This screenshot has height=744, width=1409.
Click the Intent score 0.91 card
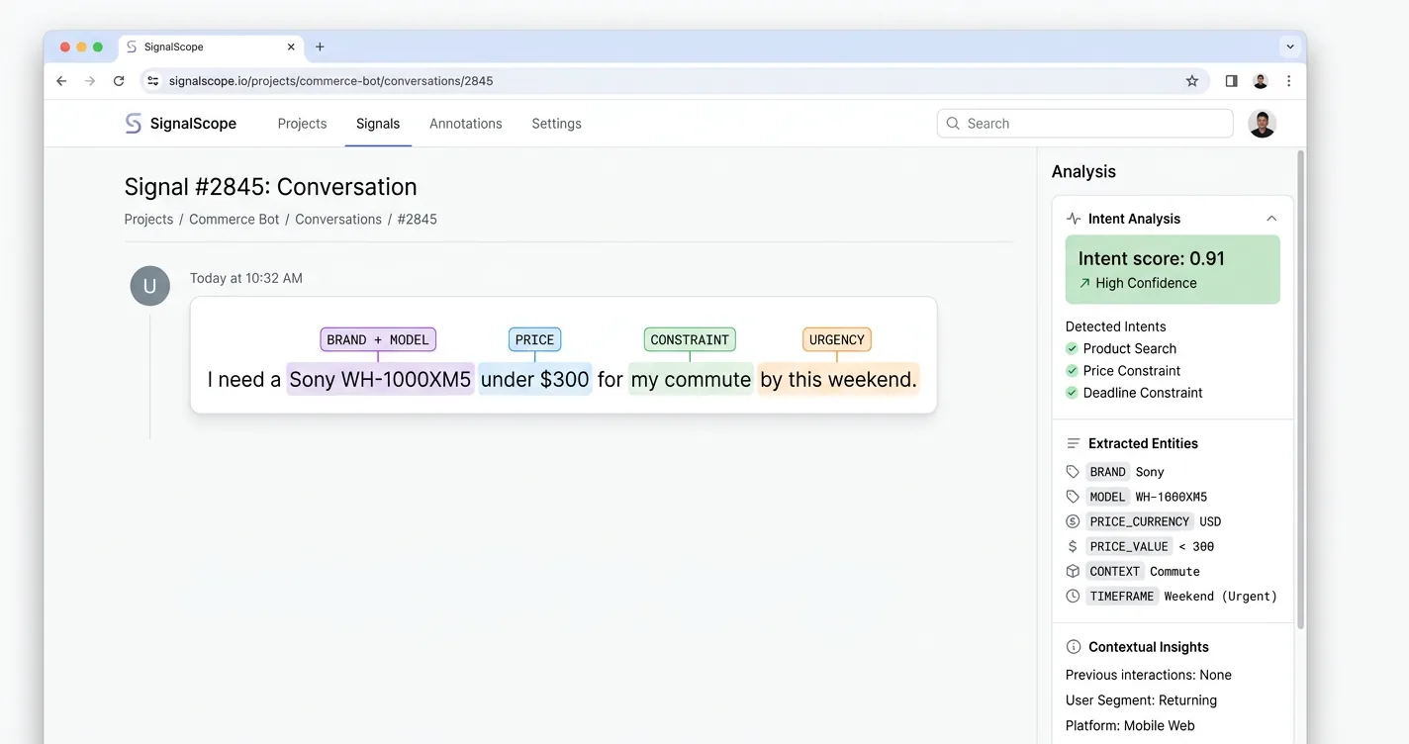click(1173, 269)
